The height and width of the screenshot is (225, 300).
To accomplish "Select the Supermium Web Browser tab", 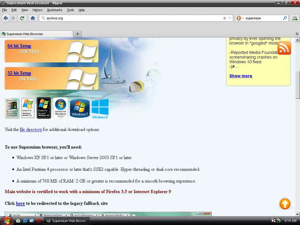I will 37,34.
